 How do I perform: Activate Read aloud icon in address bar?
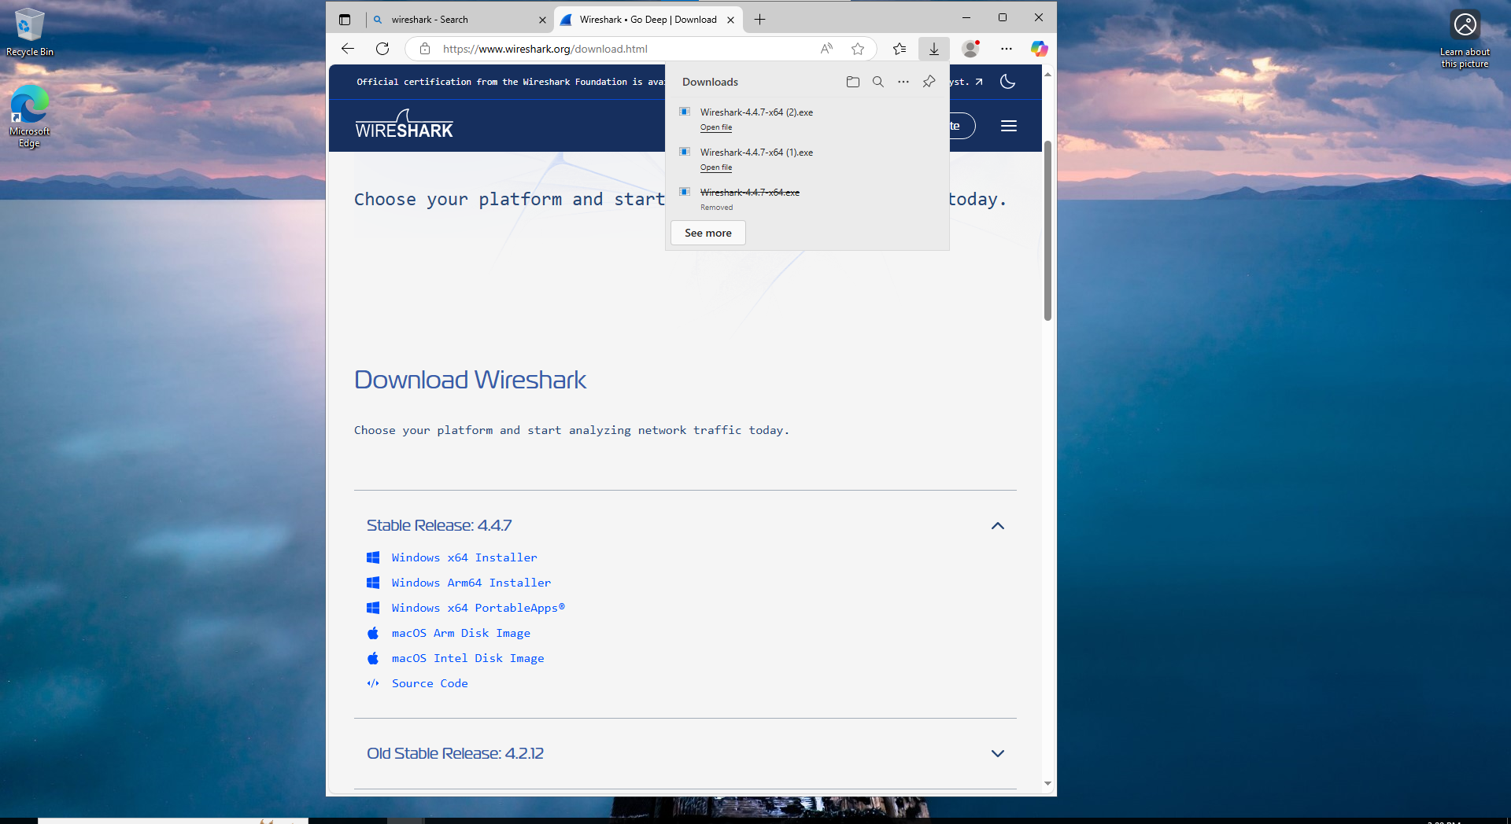[x=826, y=49]
